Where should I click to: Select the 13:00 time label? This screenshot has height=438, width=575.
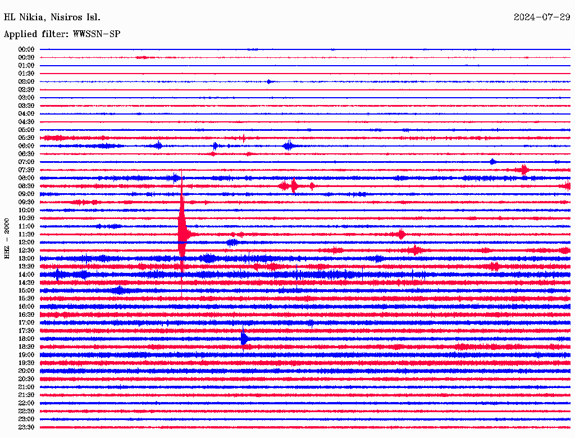26,258
